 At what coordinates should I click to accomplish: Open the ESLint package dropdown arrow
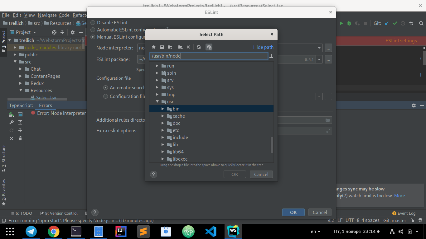[319, 59]
